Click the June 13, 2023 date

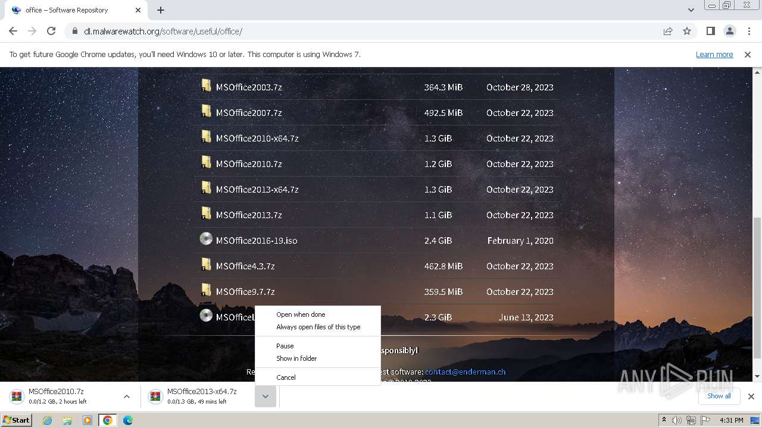coord(526,317)
